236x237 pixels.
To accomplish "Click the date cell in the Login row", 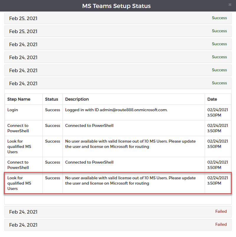I will coord(218,112).
